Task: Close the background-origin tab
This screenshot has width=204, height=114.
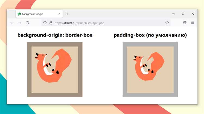Action: (59, 14)
